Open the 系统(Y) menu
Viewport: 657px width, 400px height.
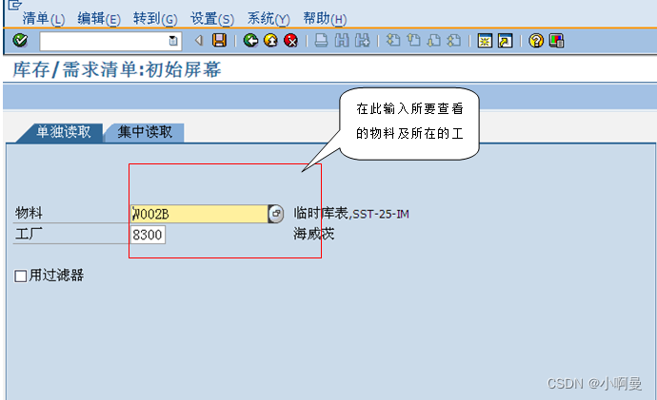click(x=269, y=19)
